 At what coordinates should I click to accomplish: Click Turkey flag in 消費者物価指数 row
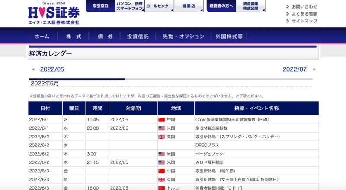coord(161,188)
